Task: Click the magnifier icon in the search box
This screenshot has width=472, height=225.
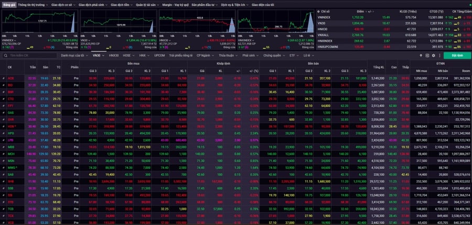Action: 5,55
